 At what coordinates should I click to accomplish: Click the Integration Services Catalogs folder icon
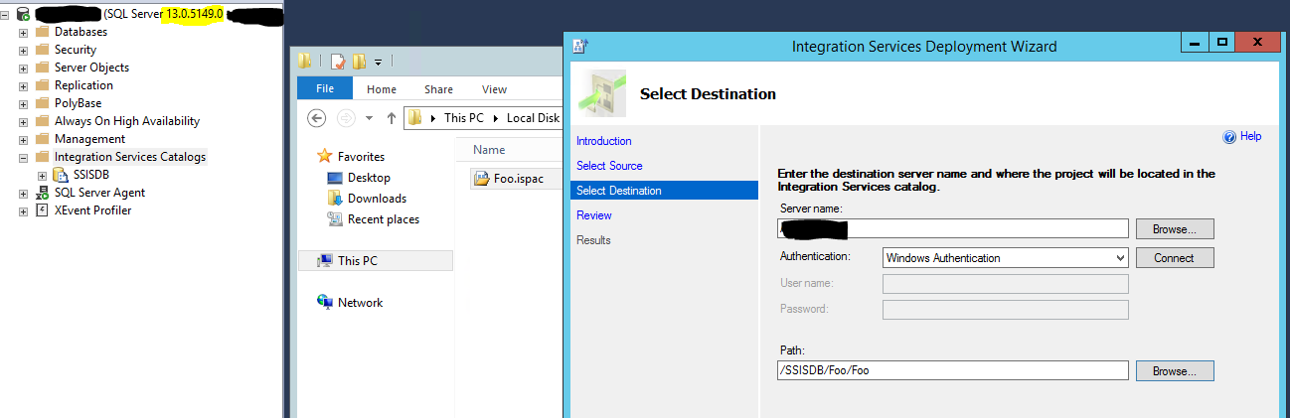[x=42, y=157]
